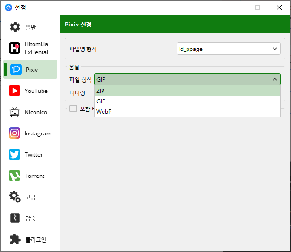Switch to the YouTube settings tab
Screen dimensions: 291x252
(30, 91)
